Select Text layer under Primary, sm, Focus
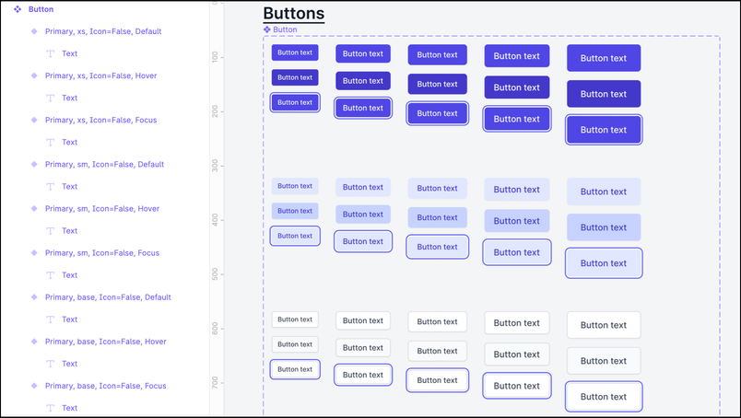 pyautogui.click(x=69, y=275)
